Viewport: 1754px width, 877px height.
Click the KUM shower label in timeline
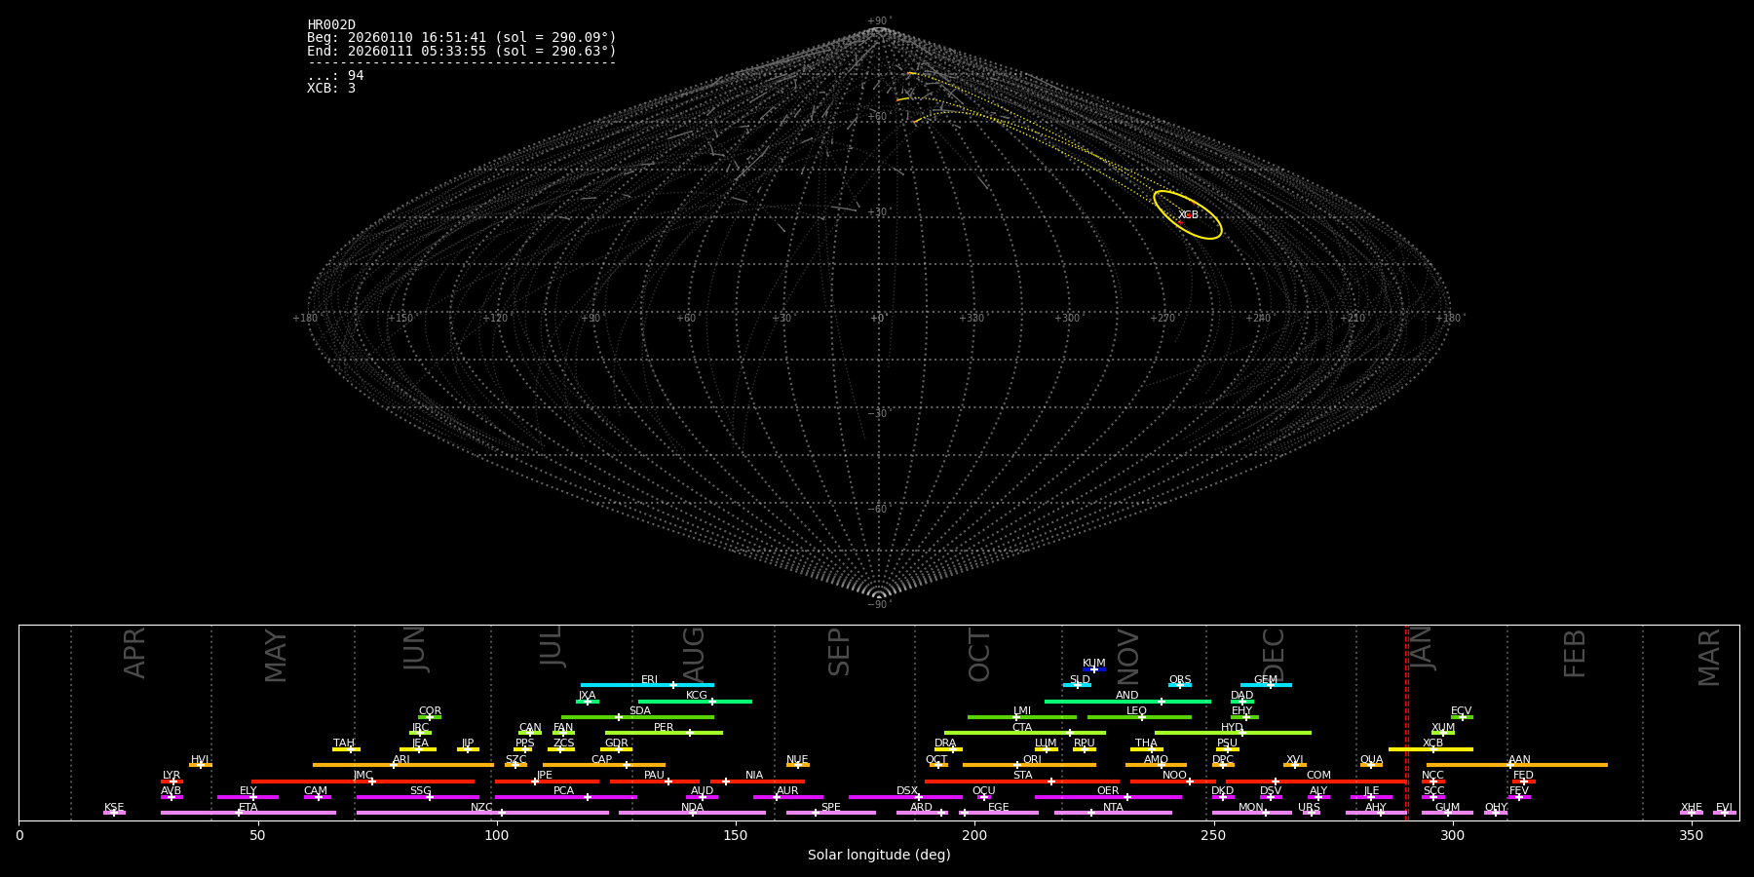1094,664
